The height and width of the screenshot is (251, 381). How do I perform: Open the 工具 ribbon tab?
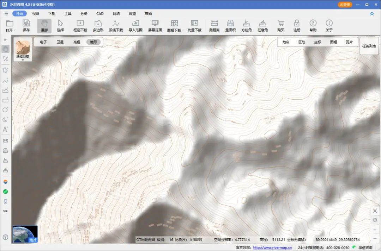coord(68,14)
